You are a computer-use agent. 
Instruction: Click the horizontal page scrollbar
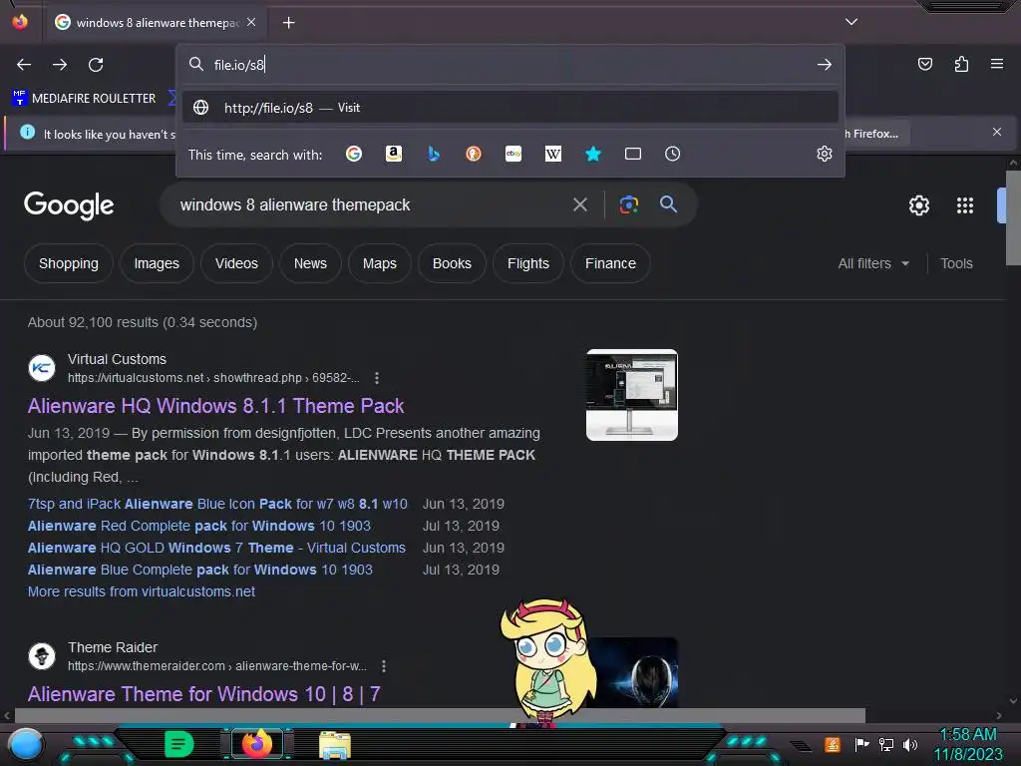(x=440, y=716)
